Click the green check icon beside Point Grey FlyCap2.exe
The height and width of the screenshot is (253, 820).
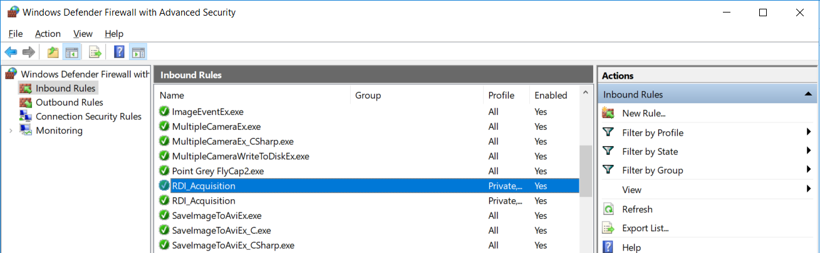[164, 171]
